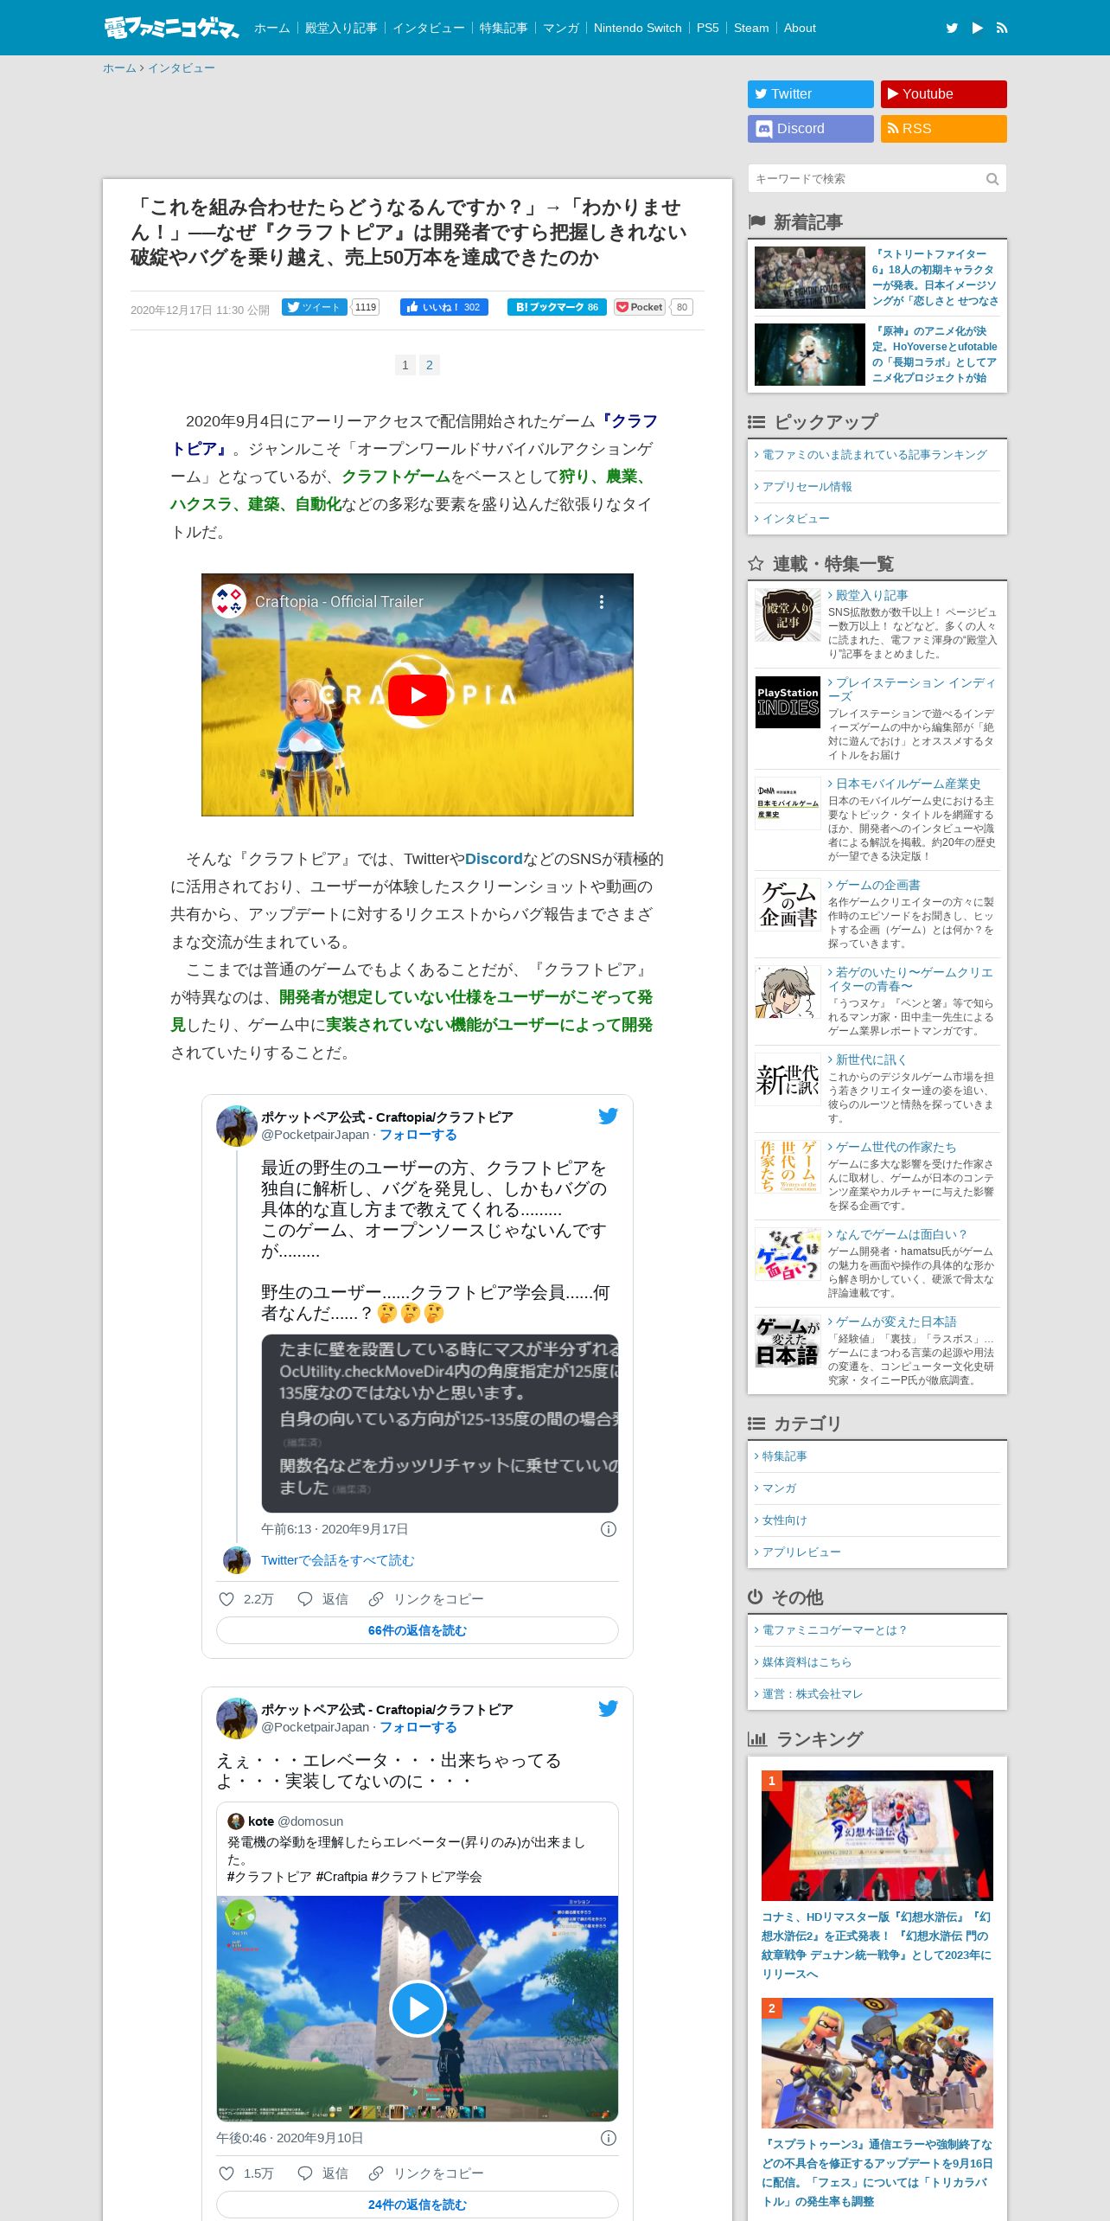Open the orange RSS sidebar button
The image size is (1110, 2221).
pyautogui.click(x=944, y=129)
